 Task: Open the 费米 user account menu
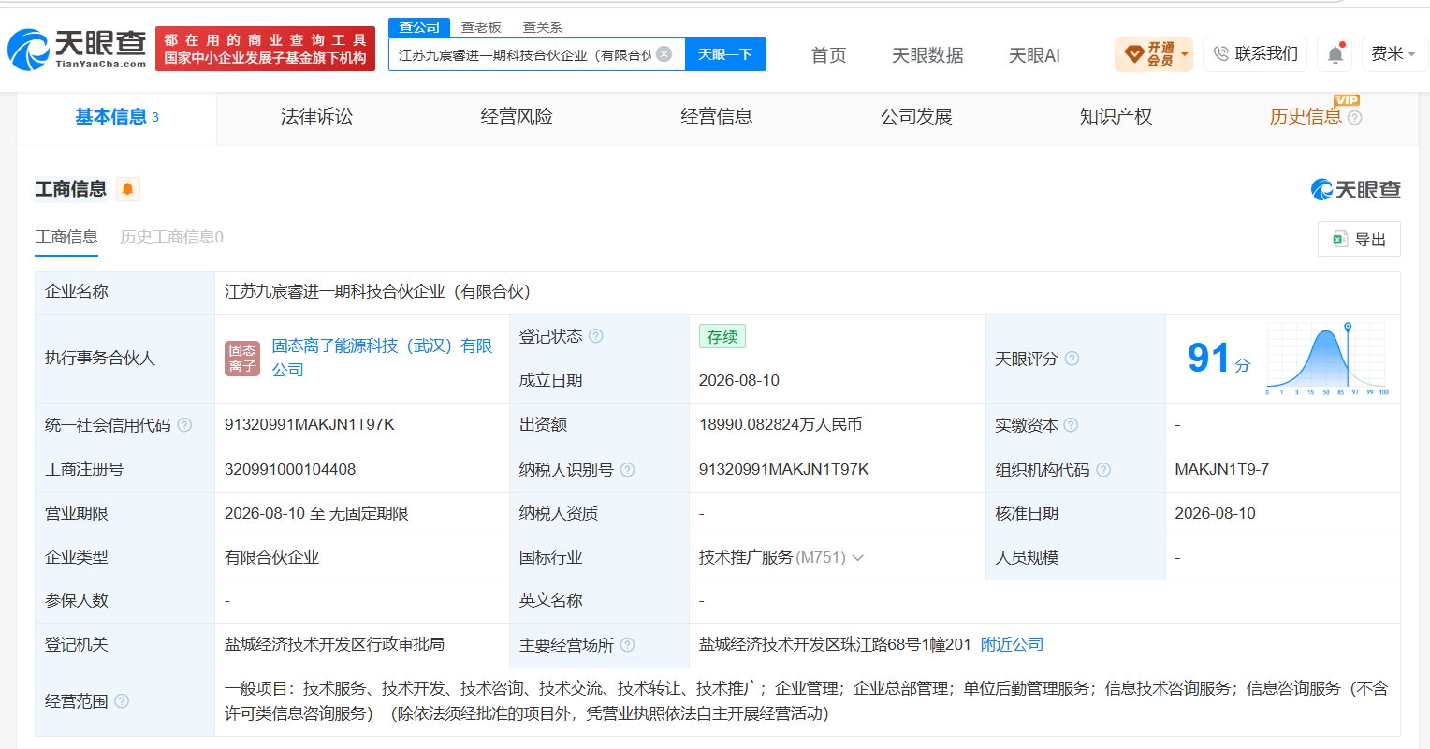[x=1394, y=54]
